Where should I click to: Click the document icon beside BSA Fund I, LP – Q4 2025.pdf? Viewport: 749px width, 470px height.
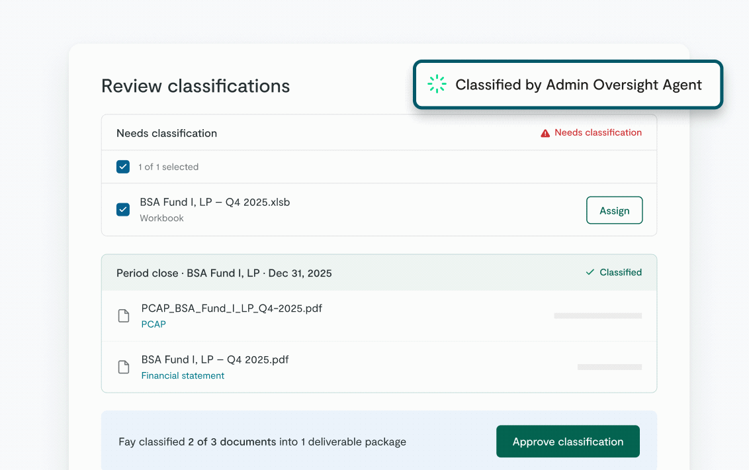(x=124, y=367)
